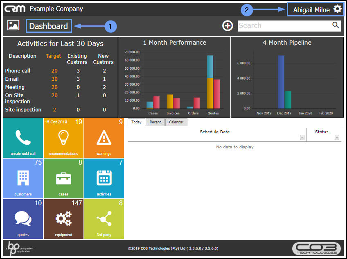Open the Schedule Date column filter dropdown
347x259 pixels.
pyautogui.click(x=302, y=138)
